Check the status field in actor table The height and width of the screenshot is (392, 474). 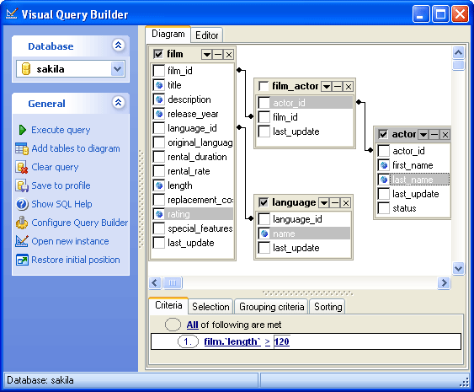pos(384,208)
